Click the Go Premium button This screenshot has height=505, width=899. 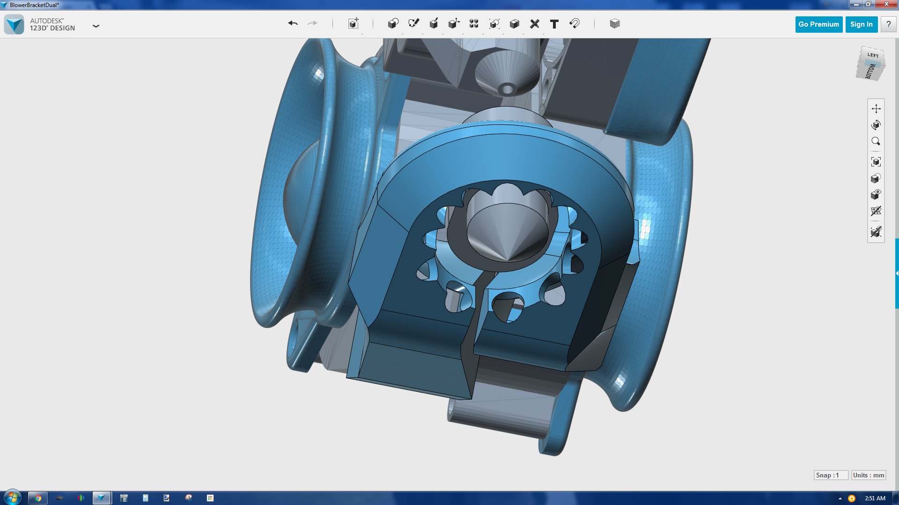(818, 24)
